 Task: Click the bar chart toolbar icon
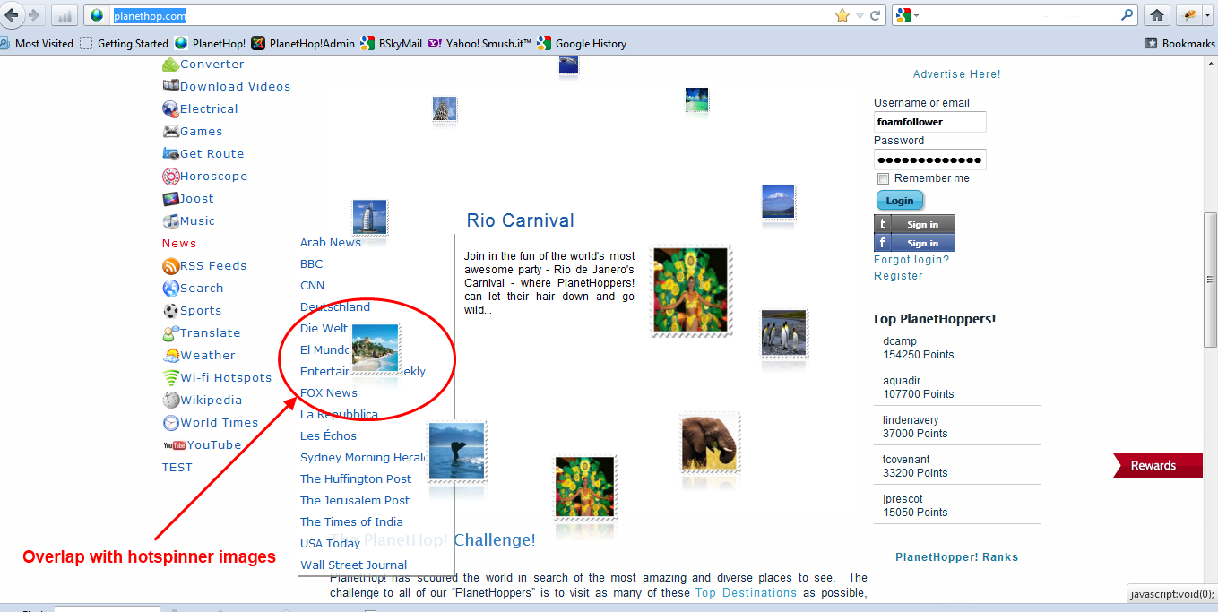tap(65, 15)
